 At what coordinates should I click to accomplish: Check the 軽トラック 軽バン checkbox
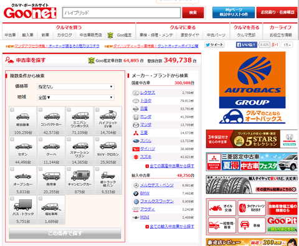point(97,169)
